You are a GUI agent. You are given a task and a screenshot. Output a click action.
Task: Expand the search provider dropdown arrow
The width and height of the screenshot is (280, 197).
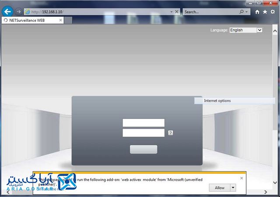coord(247,12)
